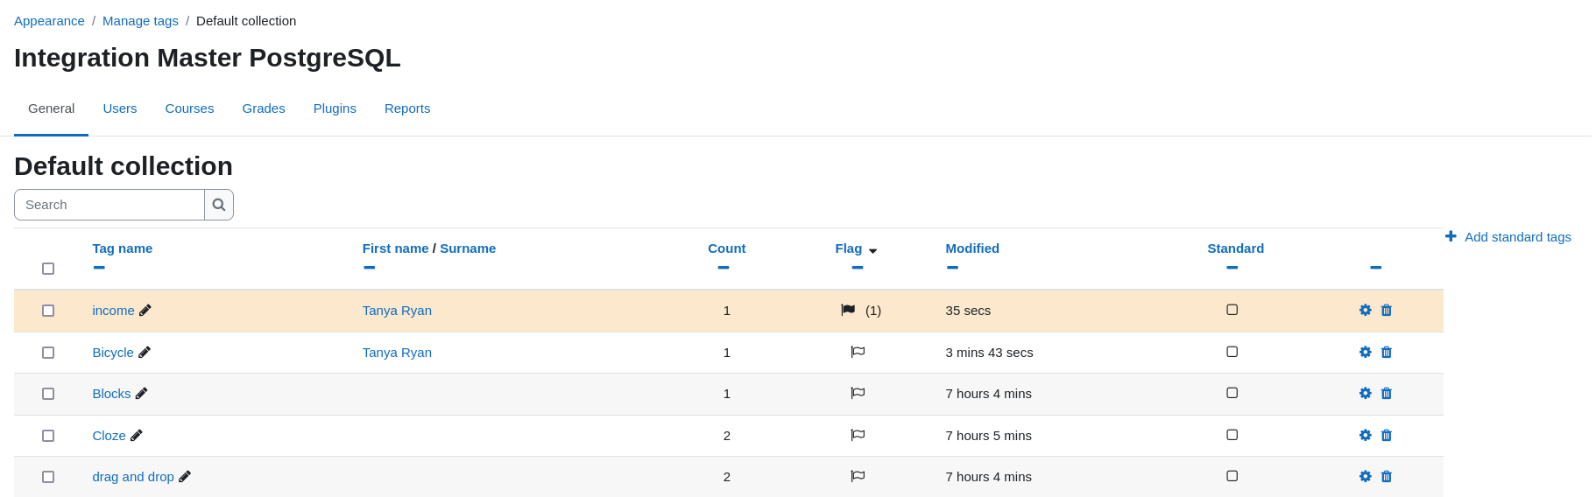
Task: Collapse the Standard column
Action: pos(1232,268)
